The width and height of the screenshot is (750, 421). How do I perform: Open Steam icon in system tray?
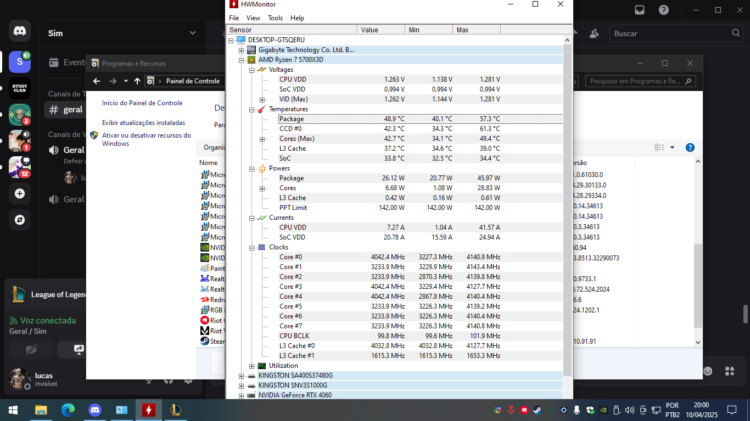[537, 409]
